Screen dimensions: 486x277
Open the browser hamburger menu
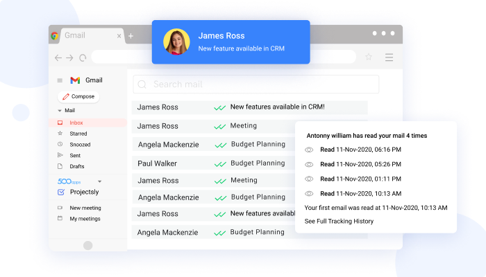click(x=389, y=57)
